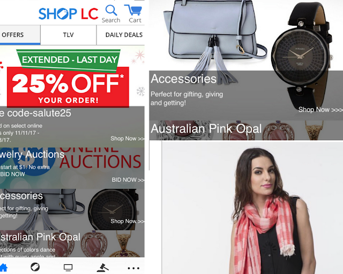Open Australian Pink Opal banner on right
This screenshot has width=343, height=274.
(246, 130)
